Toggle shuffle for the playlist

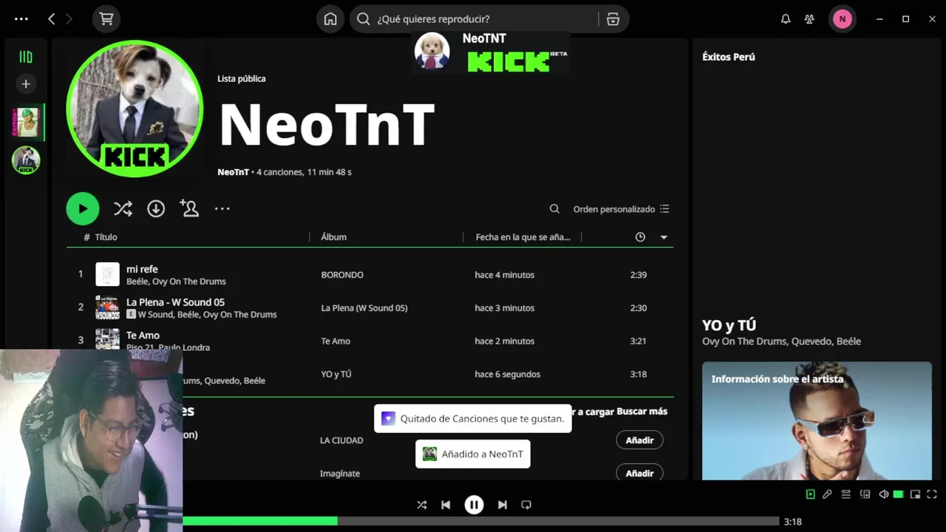pos(123,209)
